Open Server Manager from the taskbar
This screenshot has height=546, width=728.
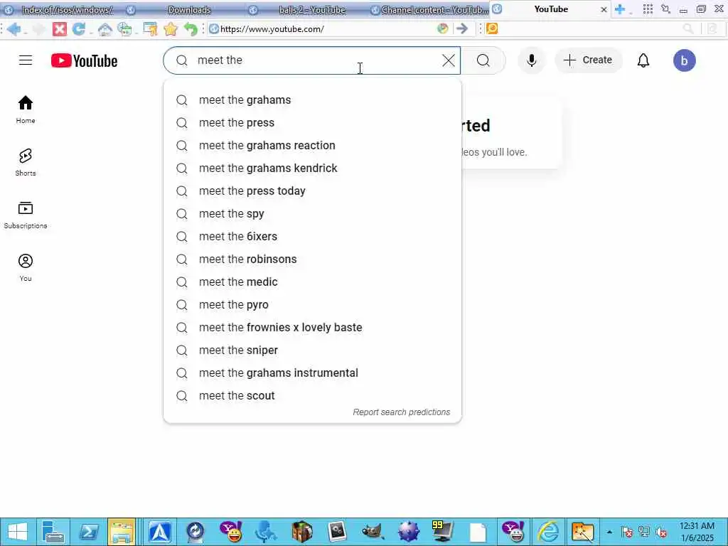(x=53, y=532)
